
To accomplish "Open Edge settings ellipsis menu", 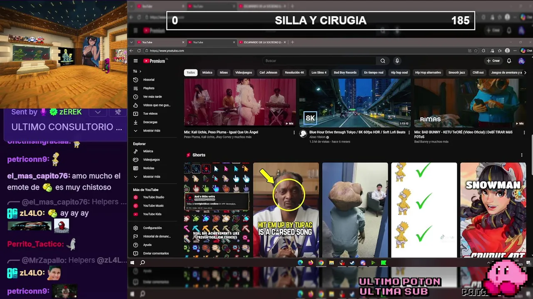I will 515,51.
